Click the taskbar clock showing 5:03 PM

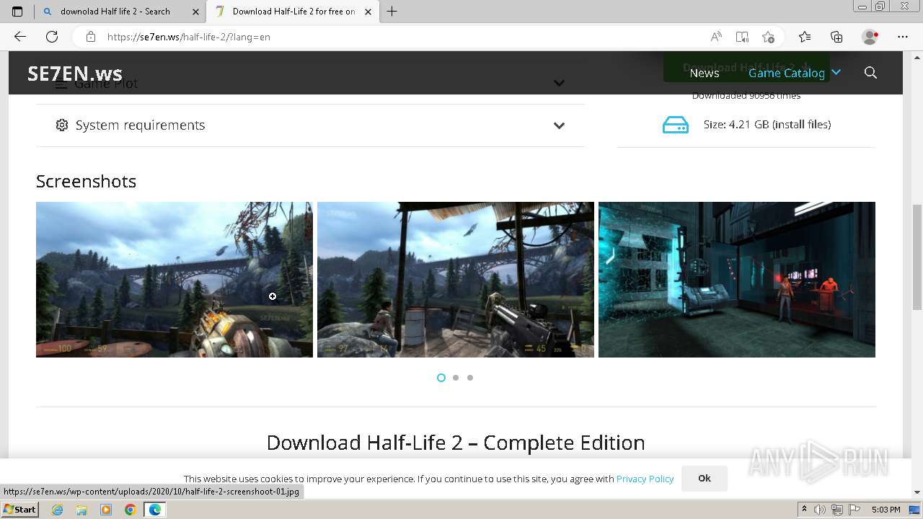(x=886, y=510)
